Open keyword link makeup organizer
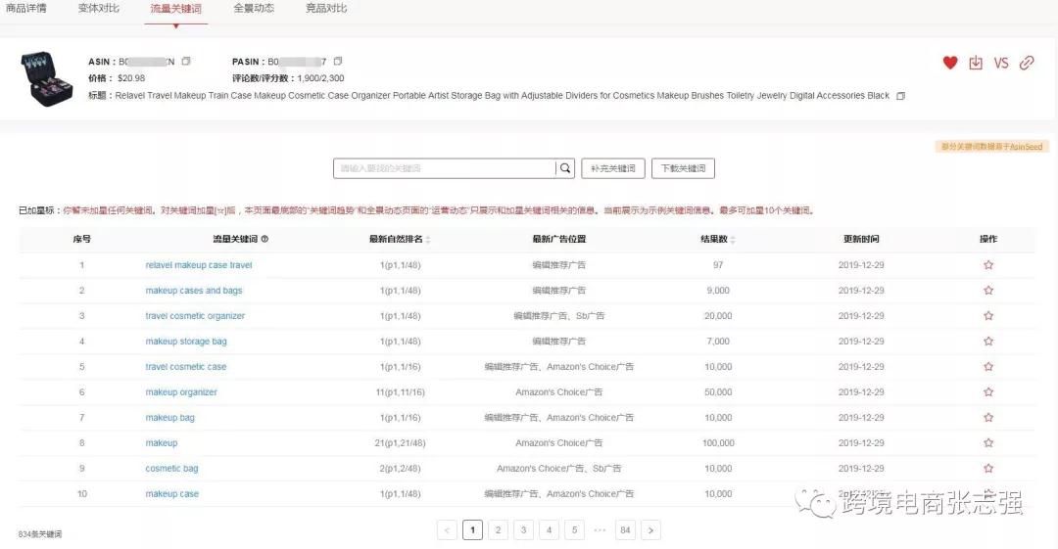The height and width of the screenshot is (549, 1058). [181, 391]
